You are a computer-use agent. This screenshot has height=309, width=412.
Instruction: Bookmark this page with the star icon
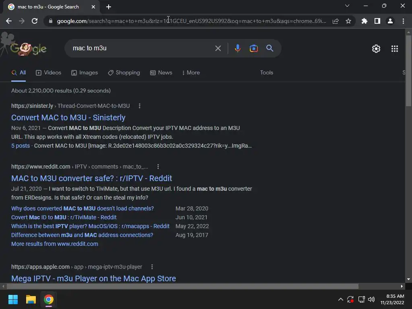click(348, 21)
